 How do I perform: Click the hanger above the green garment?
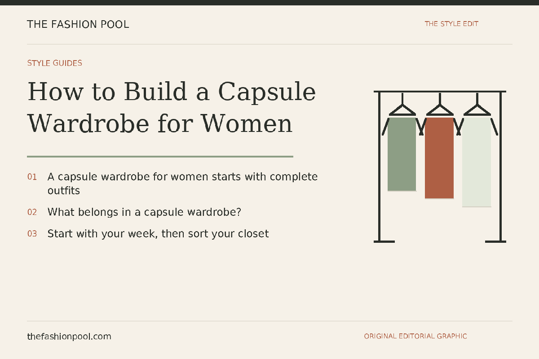click(402, 105)
